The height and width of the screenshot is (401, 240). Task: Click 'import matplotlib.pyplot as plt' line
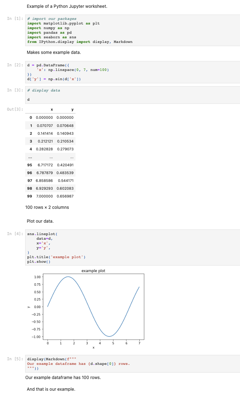pyautogui.click(x=63, y=23)
